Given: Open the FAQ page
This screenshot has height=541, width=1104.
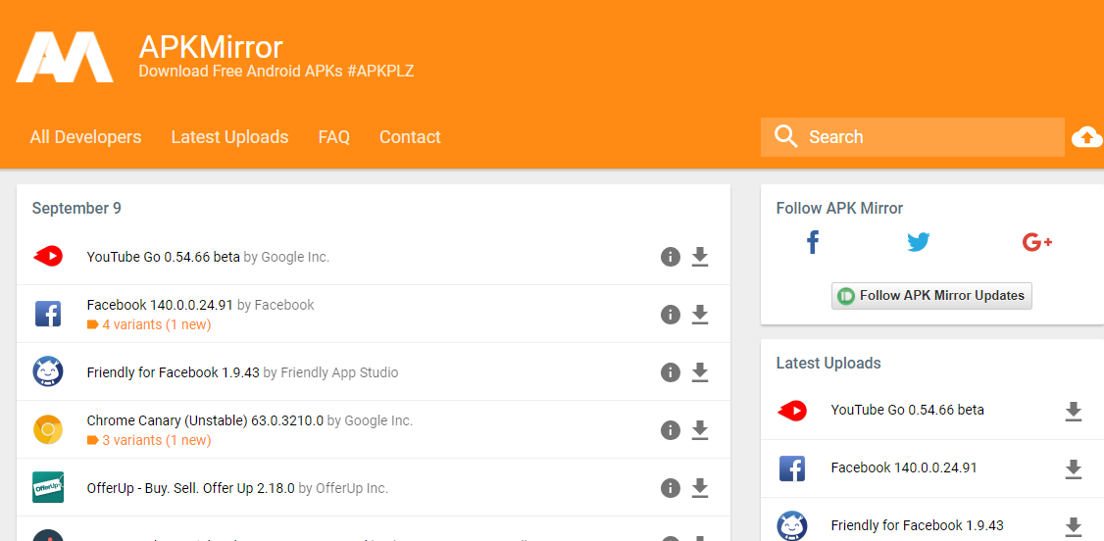Looking at the screenshot, I should tap(333, 137).
